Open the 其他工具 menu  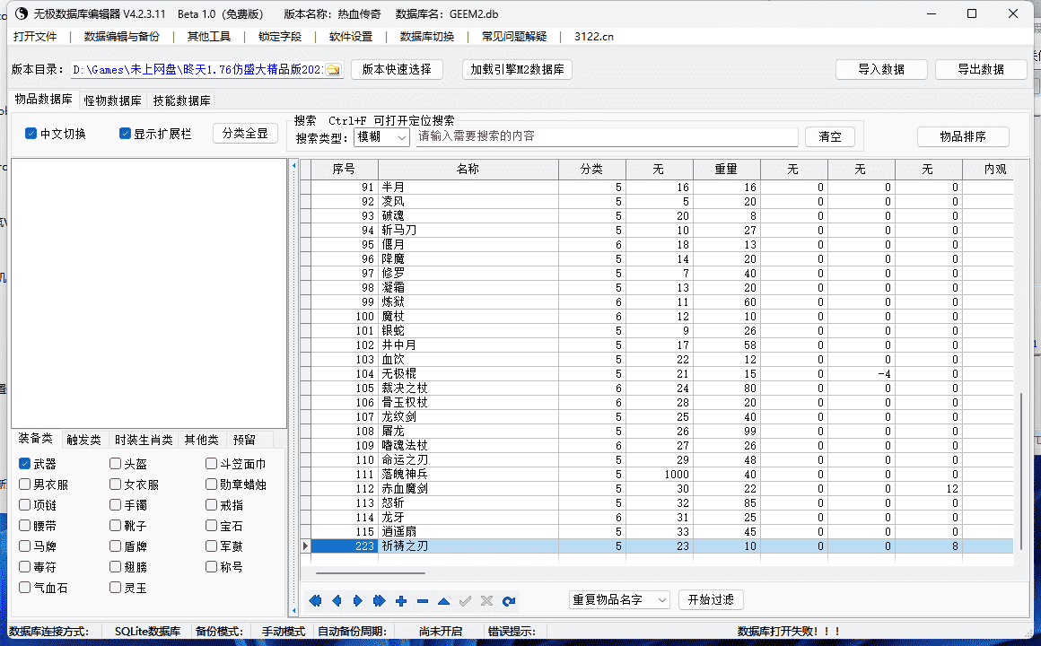tap(209, 37)
